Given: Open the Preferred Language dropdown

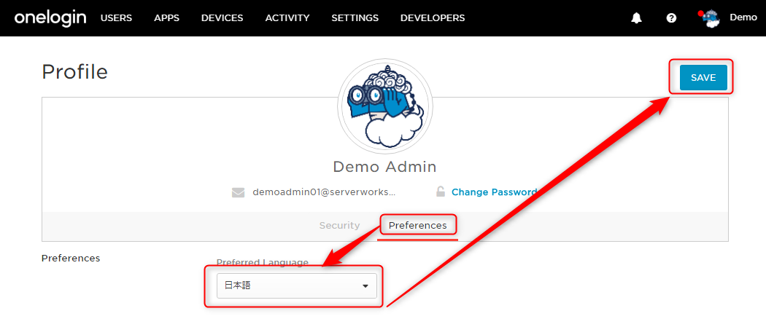Looking at the screenshot, I should point(296,286).
